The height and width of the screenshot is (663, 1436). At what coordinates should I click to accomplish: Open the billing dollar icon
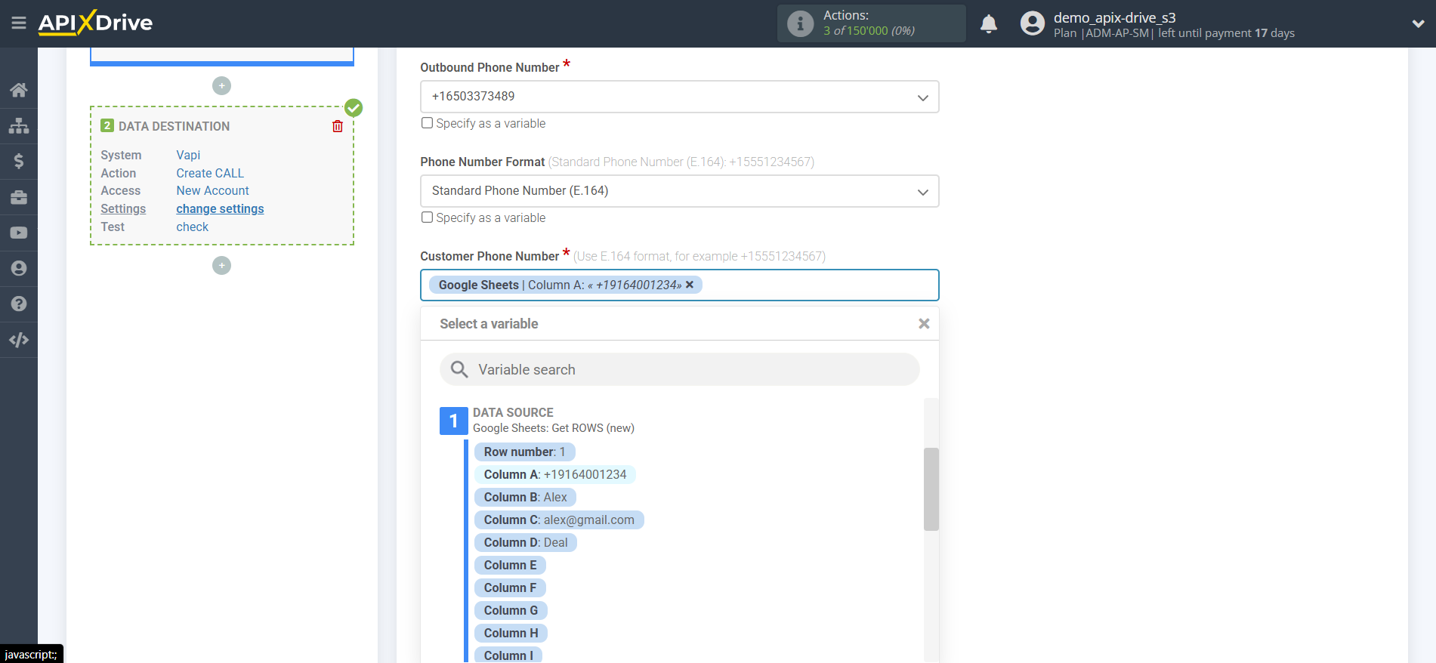pyautogui.click(x=19, y=161)
